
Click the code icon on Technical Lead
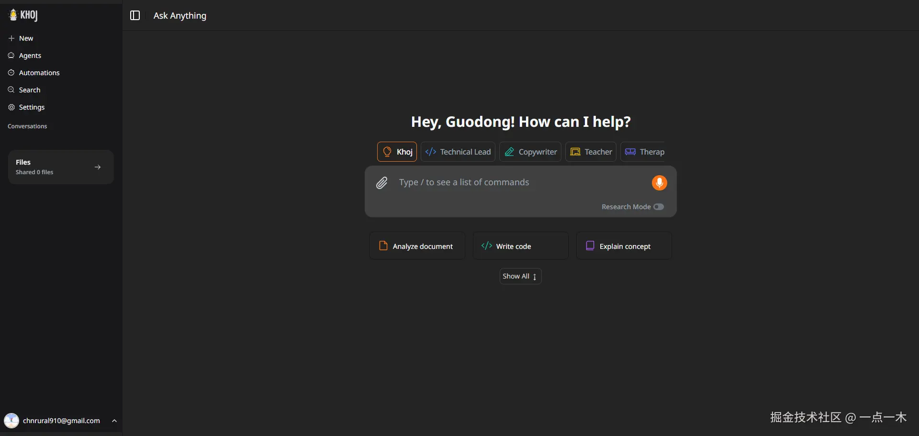pos(431,152)
